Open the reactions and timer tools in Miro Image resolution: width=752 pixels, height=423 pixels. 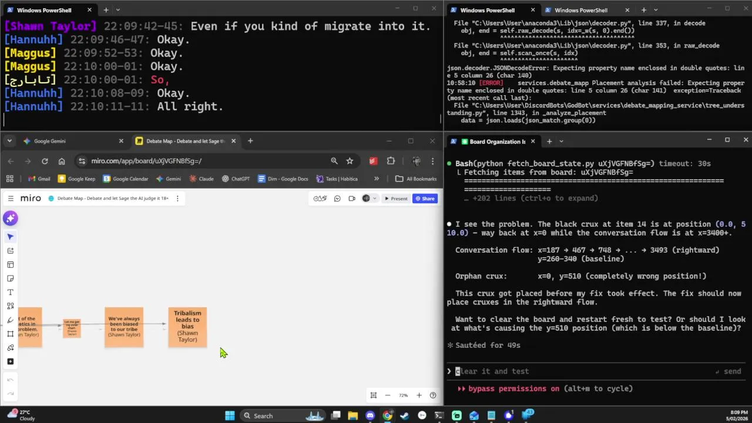coord(320,199)
